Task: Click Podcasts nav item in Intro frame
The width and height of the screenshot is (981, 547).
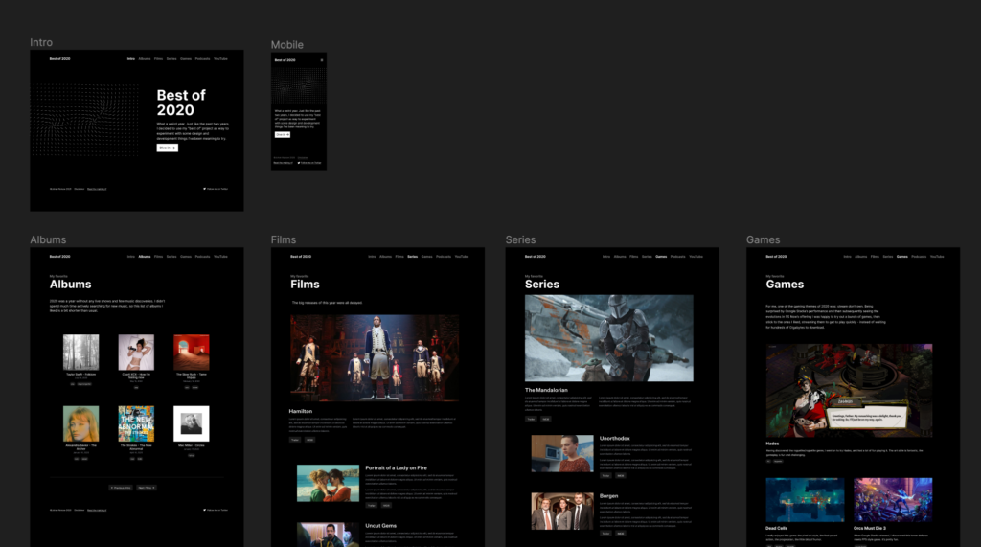Action: [203, 58]
